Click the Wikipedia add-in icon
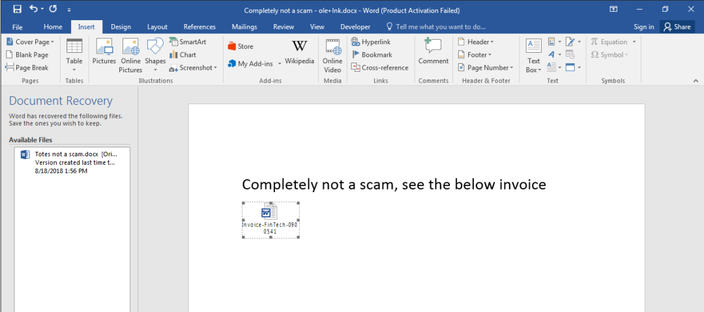Image resolution: width=704 pixels, height=312 pixels. tap(299, 51)
